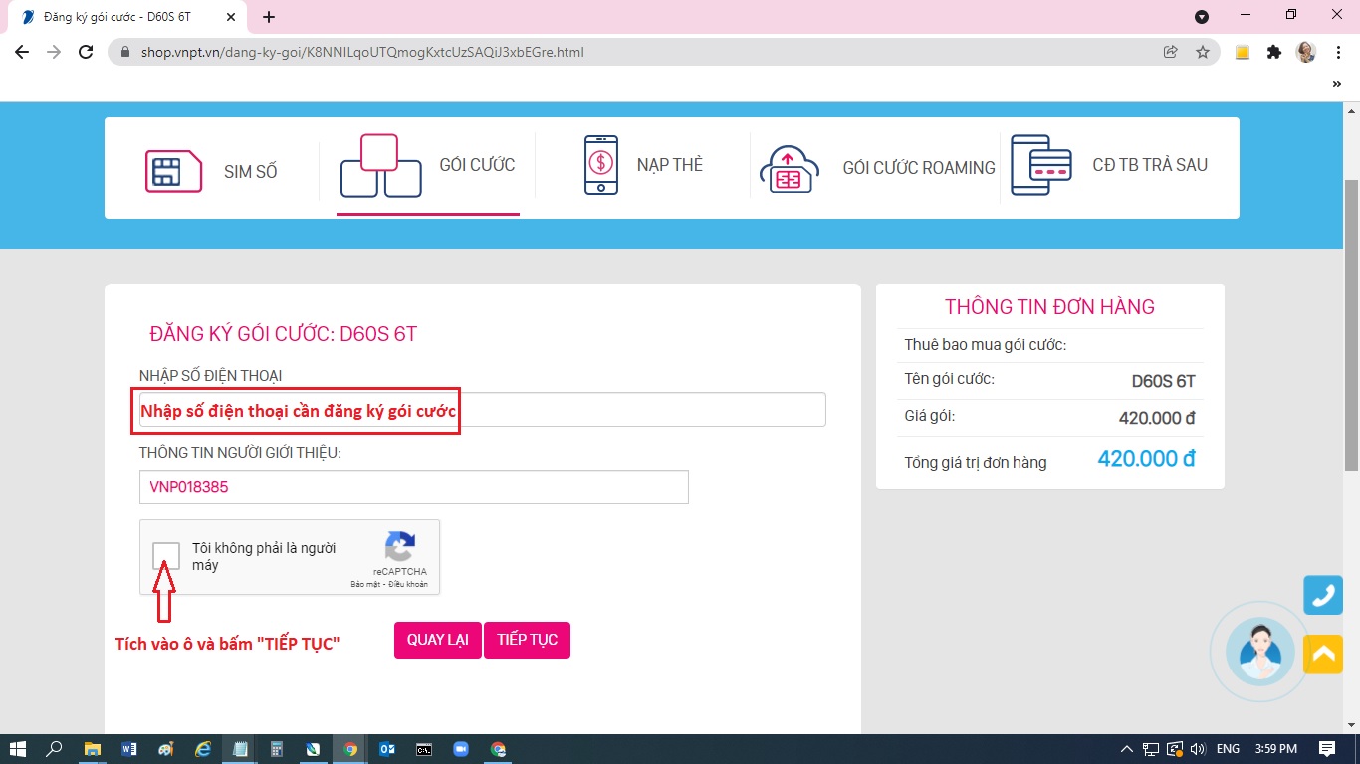Click the D60S 6T package name value
This screenshot has width=1360, height=764.
[x=1164, y=381]
